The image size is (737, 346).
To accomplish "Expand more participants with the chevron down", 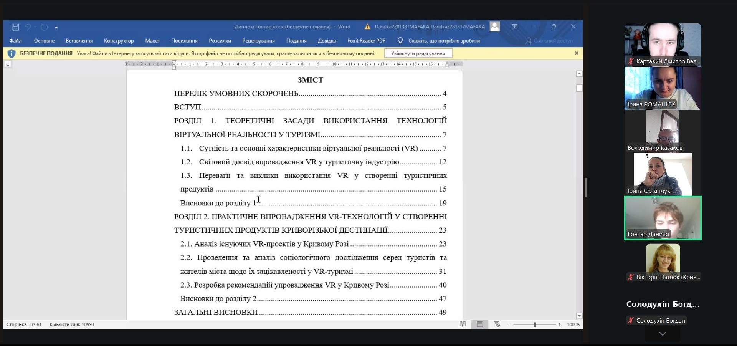I will pyautogui.click(x=662, y=334).
